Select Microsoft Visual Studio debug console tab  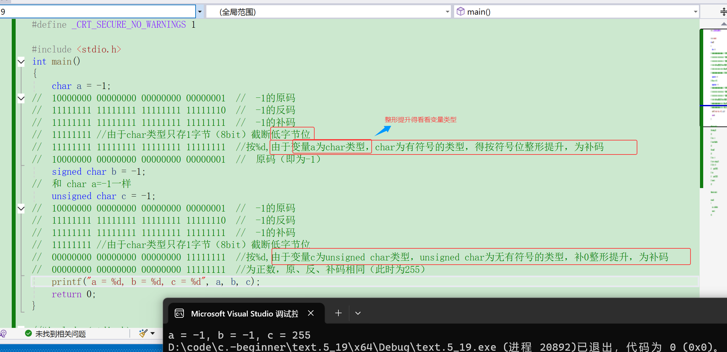(245, 314)
